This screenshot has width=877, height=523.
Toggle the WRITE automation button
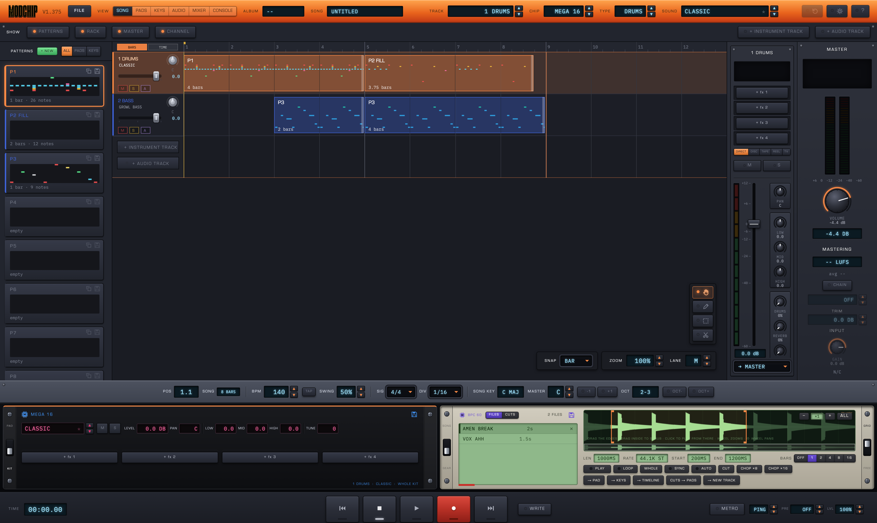[x=534, y=508]
